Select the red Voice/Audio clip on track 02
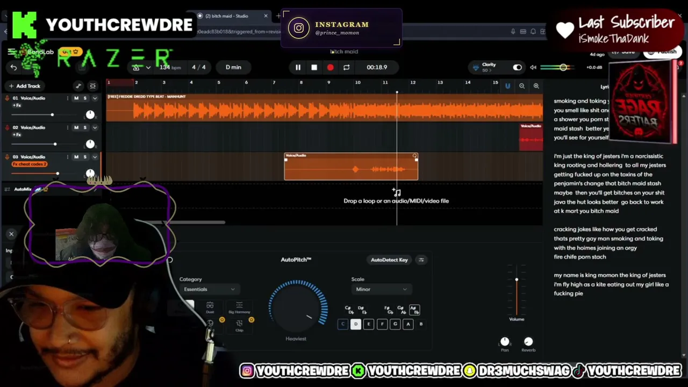 point(531,137)
